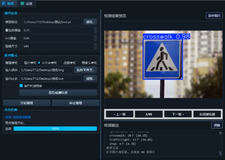Click the 2/99 page indicator
Screen dimensions: 225x160
(149, 114)
